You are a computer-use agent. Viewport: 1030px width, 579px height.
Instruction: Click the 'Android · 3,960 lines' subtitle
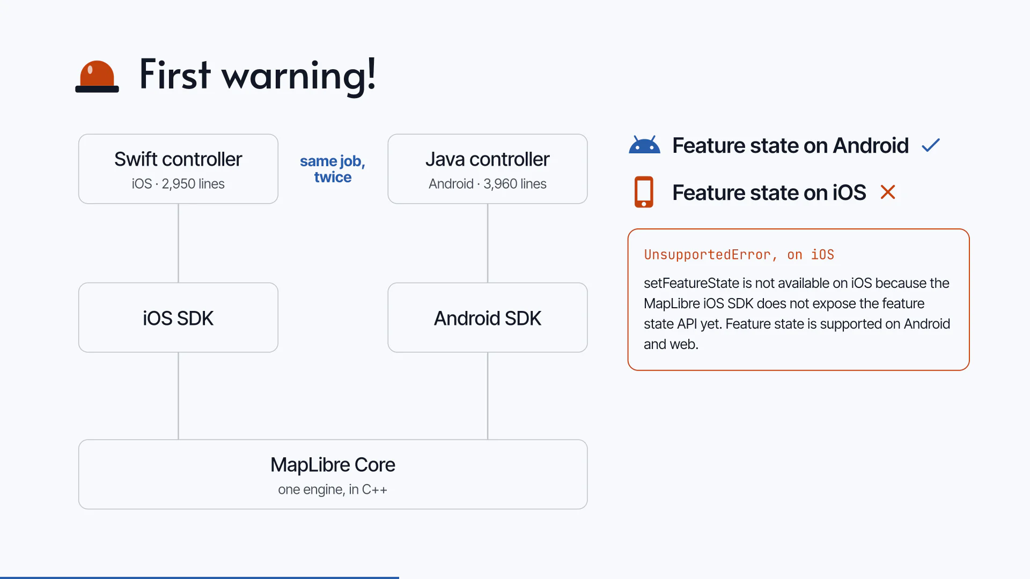tap(487, 184)
